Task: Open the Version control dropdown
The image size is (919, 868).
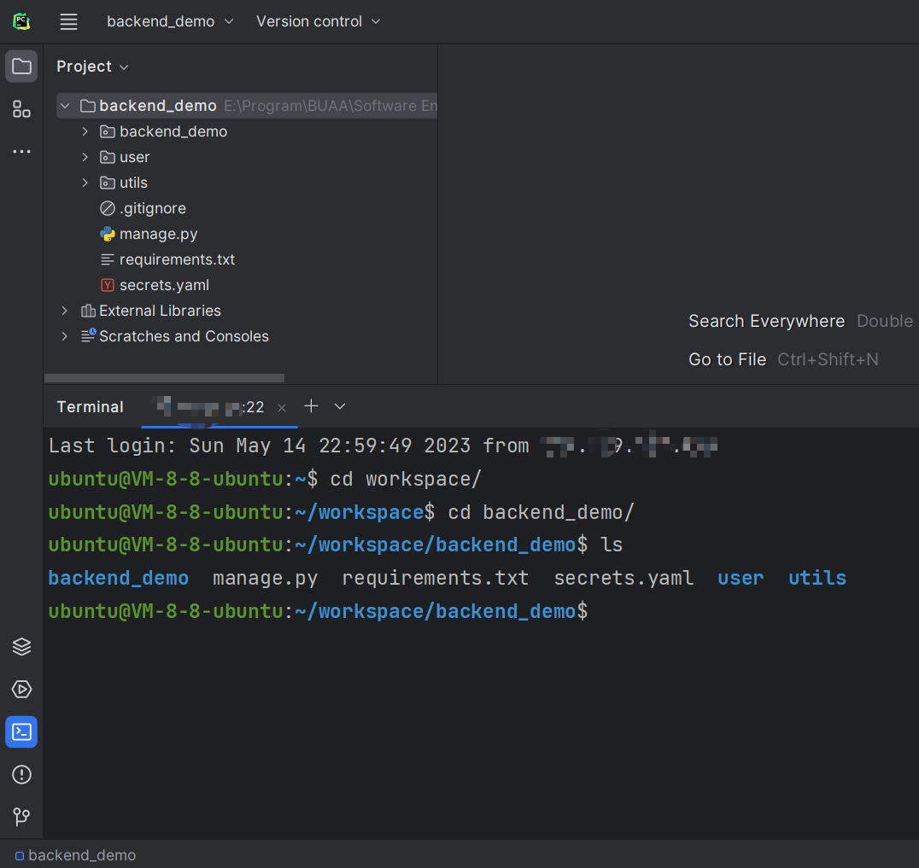Action: click(318, 22)
